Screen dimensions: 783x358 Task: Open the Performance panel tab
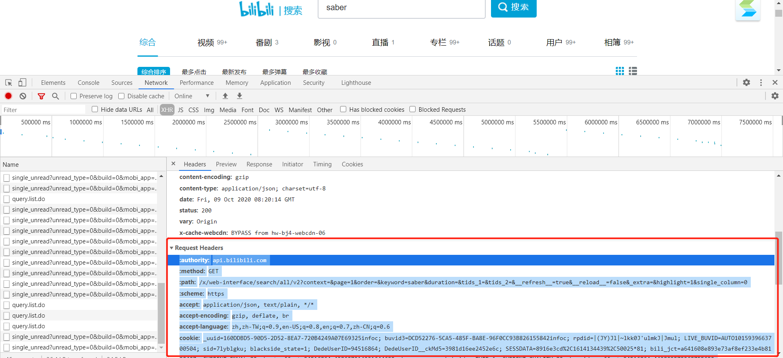197,83
